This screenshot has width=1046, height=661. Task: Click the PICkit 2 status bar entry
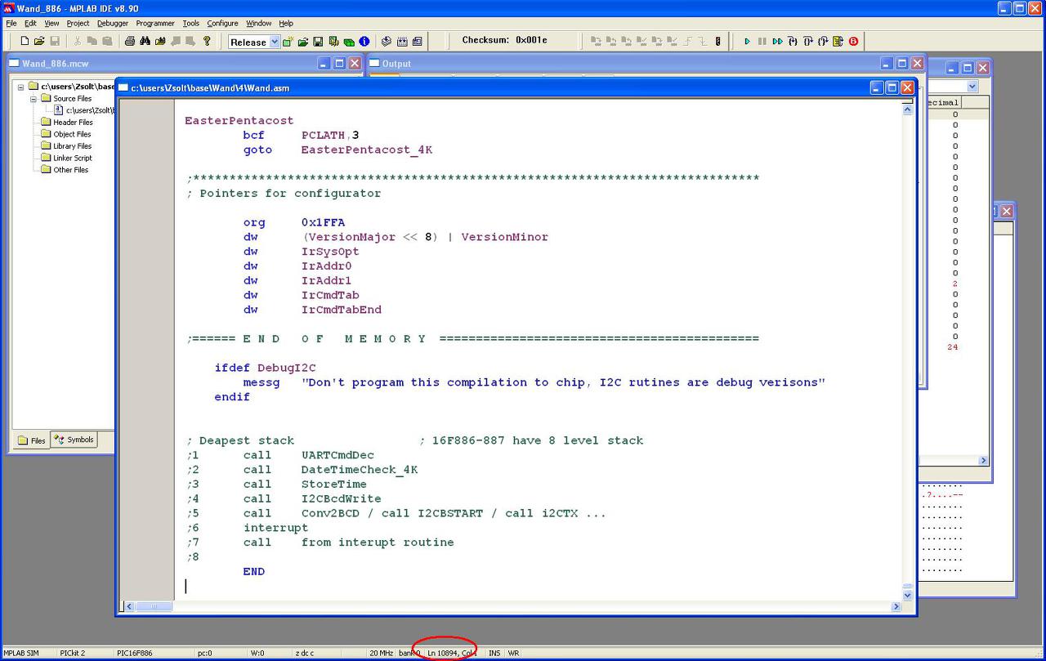click(73, 653)
